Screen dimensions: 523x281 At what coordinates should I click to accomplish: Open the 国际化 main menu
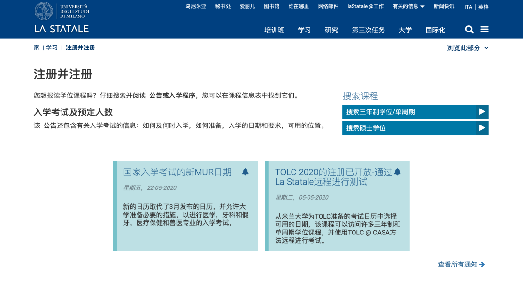click(435, 30)
